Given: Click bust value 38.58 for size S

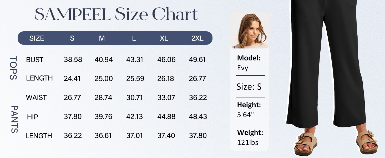Looking at the screenshot, I should [x=73, y=60].
